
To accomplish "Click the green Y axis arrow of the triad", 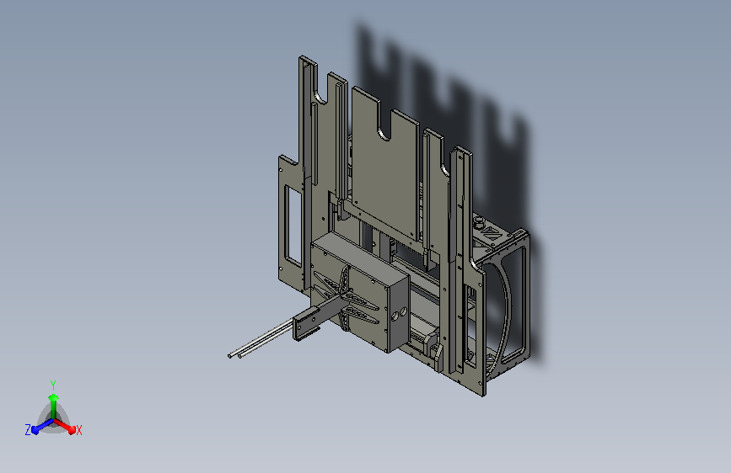I will click(x=53, y=407).
